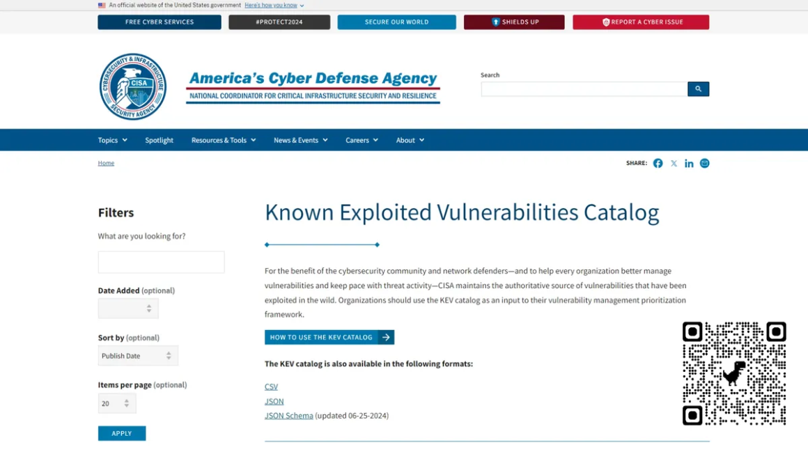Share page on LinkedIn

pyautogui.click(x=689, y=164)
